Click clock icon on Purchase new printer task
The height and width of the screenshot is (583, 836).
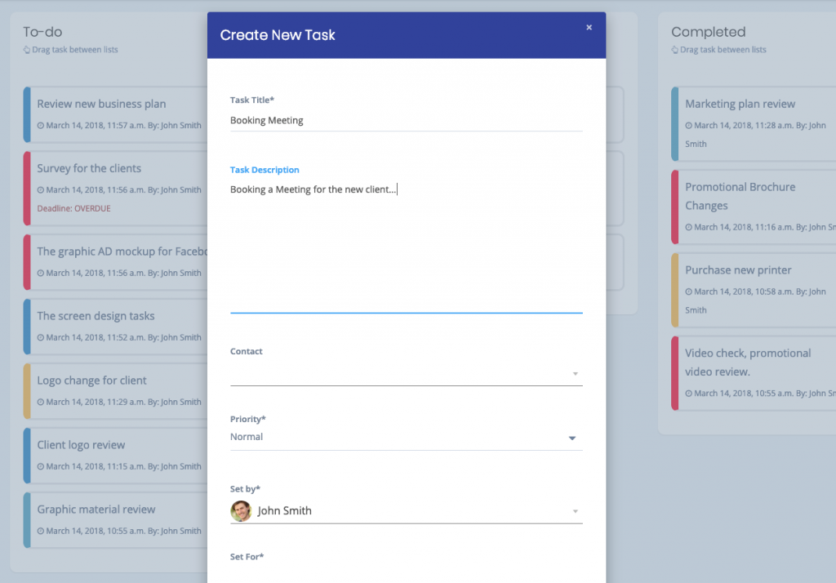pyautogui.click(x=689, y=291)
